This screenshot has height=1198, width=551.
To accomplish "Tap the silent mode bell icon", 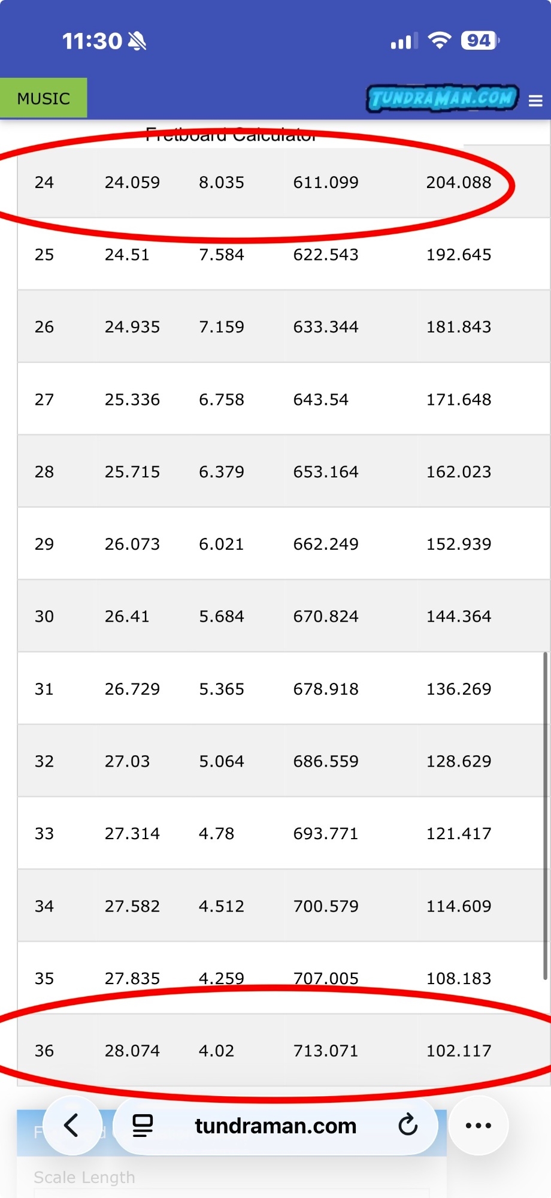I will coord(137,41).
